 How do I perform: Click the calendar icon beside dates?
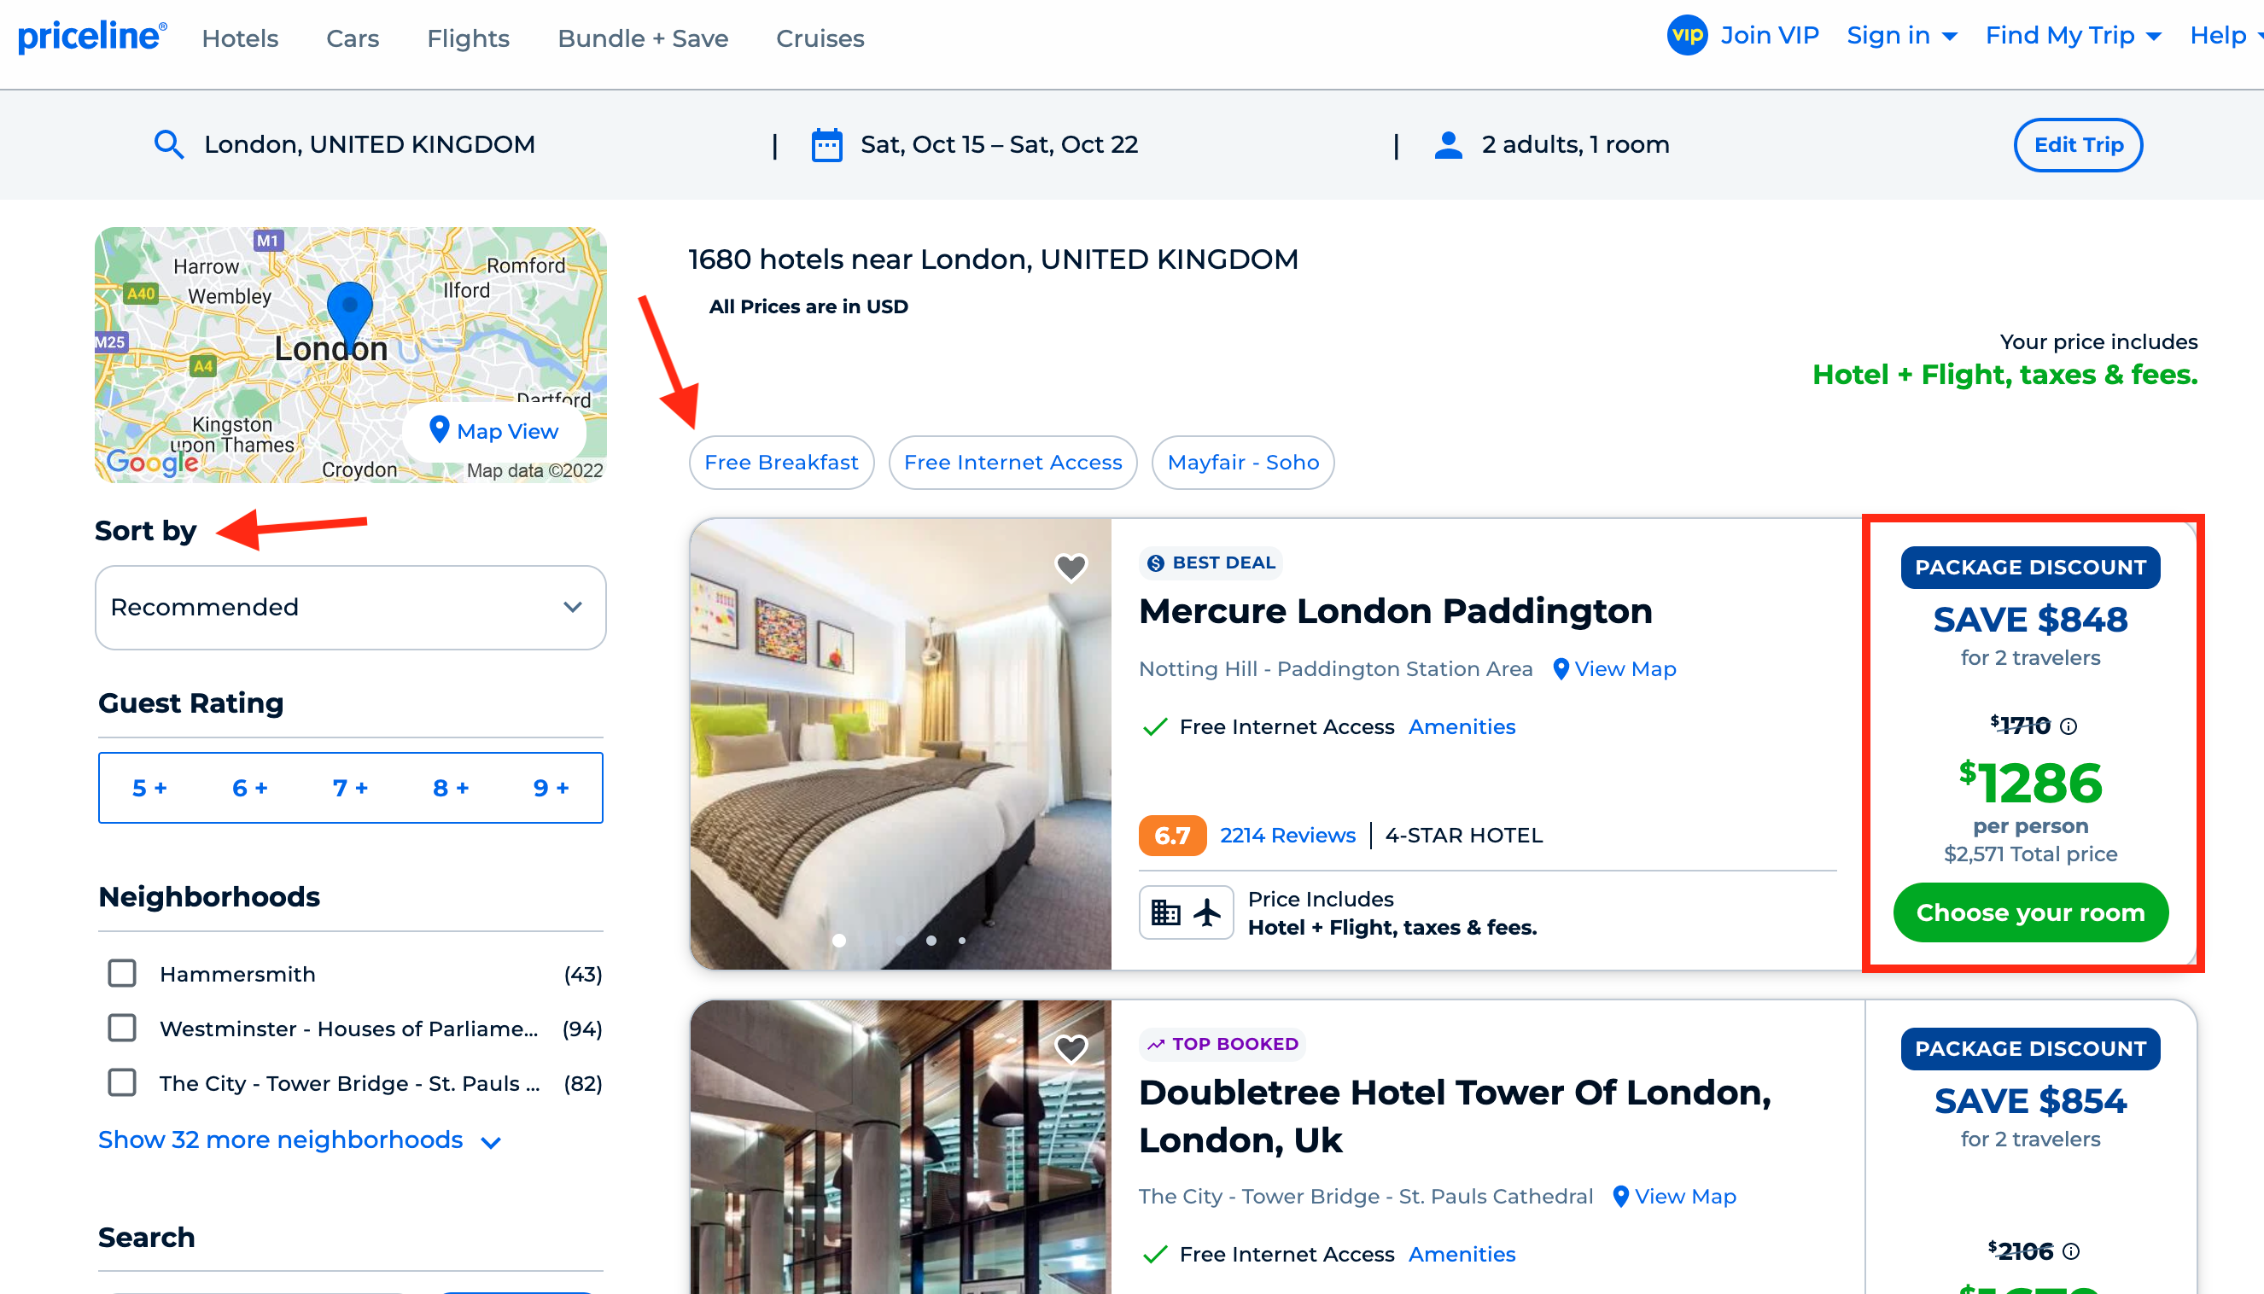pyautogui.click(x=826, y=145)
